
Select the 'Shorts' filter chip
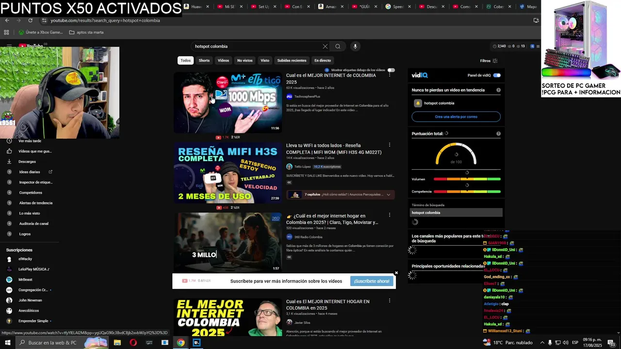[x=204, y=61]
